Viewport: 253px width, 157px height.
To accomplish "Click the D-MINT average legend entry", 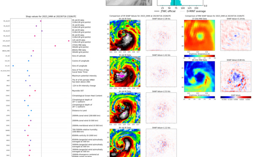I will (193, 11).
